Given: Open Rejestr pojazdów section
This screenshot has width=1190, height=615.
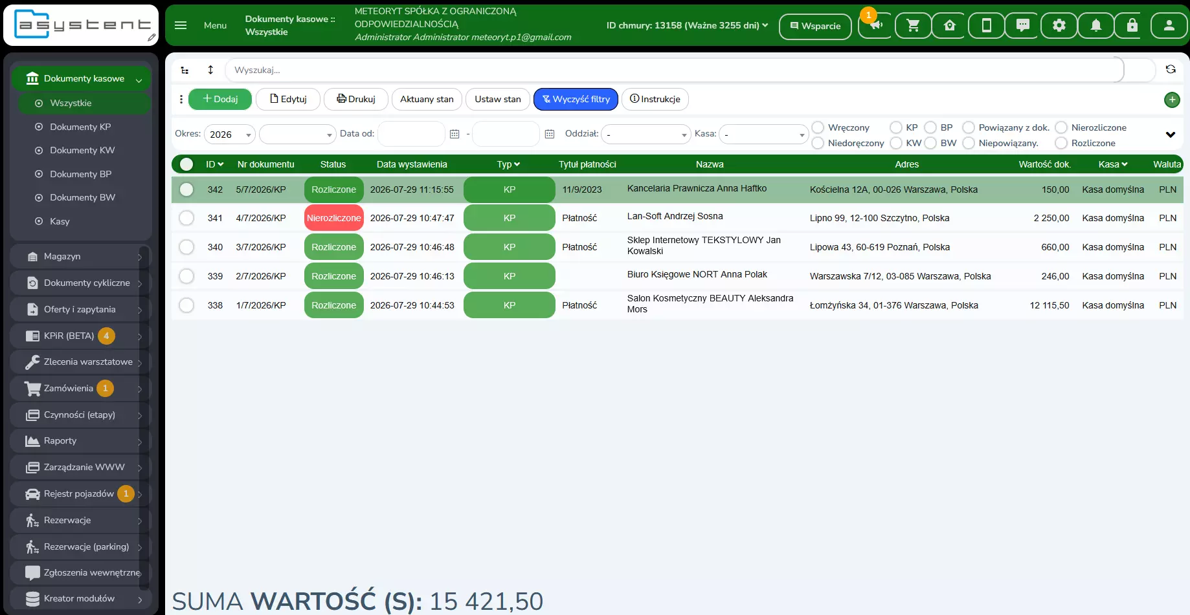Looking at the screenshot, I should pyautogui.click(x=80, y=494).
